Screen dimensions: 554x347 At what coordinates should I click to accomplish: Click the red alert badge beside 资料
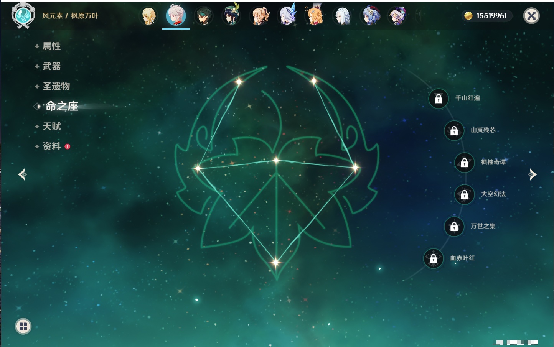click(x=68, y=146)
